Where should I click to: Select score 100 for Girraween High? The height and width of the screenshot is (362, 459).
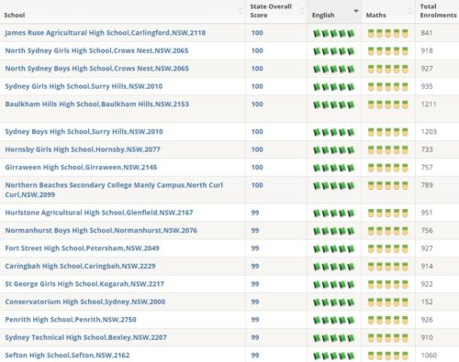point(257,168)
